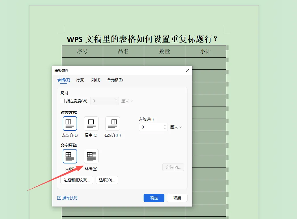Click the 定位(P) button
This screenshot has width=297, height=219.
pyautogui.click(x=173, y=167)
